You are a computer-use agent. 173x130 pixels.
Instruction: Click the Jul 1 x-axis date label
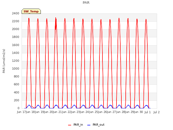pyautogui.click(x=148, y=112)
